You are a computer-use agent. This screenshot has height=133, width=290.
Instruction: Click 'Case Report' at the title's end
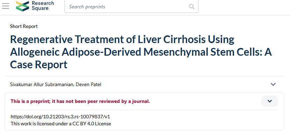click(x=38, y=64)
